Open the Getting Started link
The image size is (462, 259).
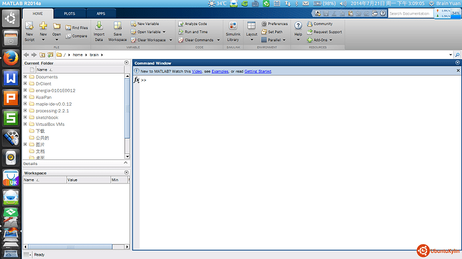(258, 72)
